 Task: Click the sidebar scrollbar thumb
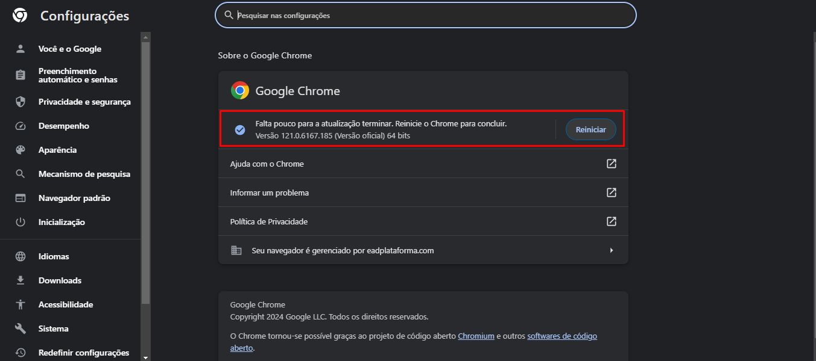click(145, 173)
